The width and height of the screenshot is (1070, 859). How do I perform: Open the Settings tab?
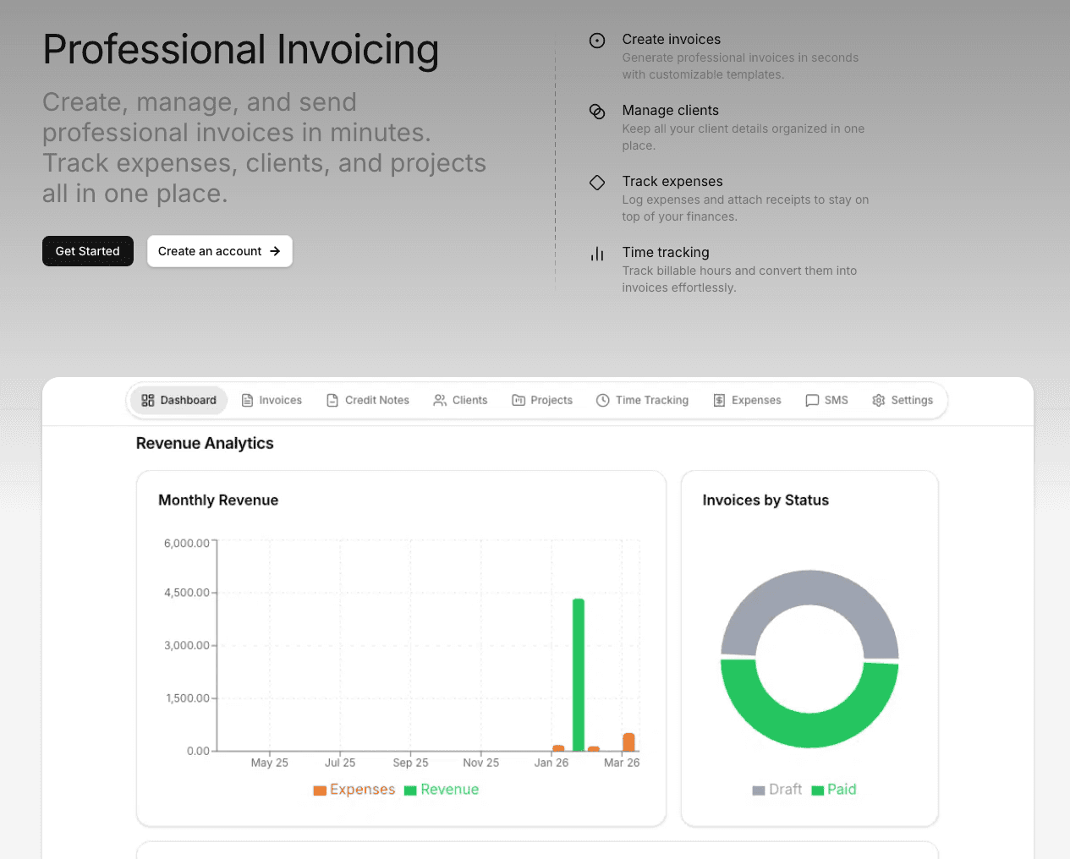tap(903, 400)
